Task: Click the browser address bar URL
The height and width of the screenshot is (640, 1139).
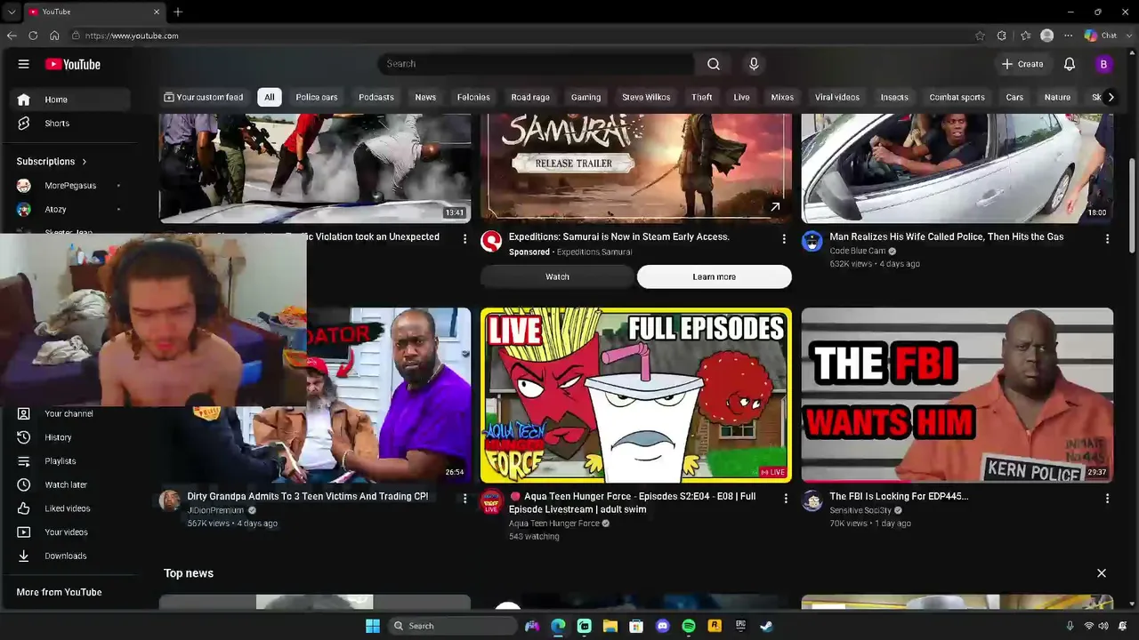Action: (x=132, y=36)
